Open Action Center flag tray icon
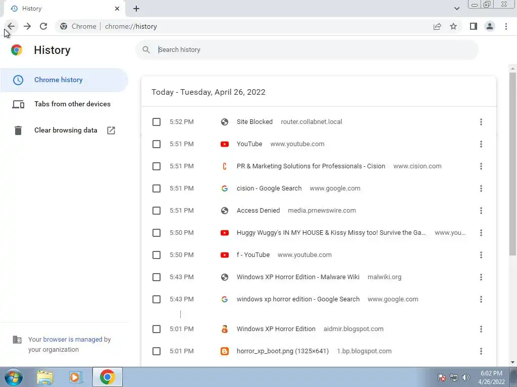Screen dimensions: 517x387 pos(442,377)
